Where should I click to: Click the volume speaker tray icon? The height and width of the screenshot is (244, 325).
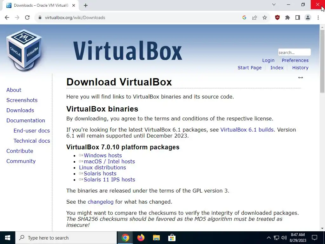284,238
